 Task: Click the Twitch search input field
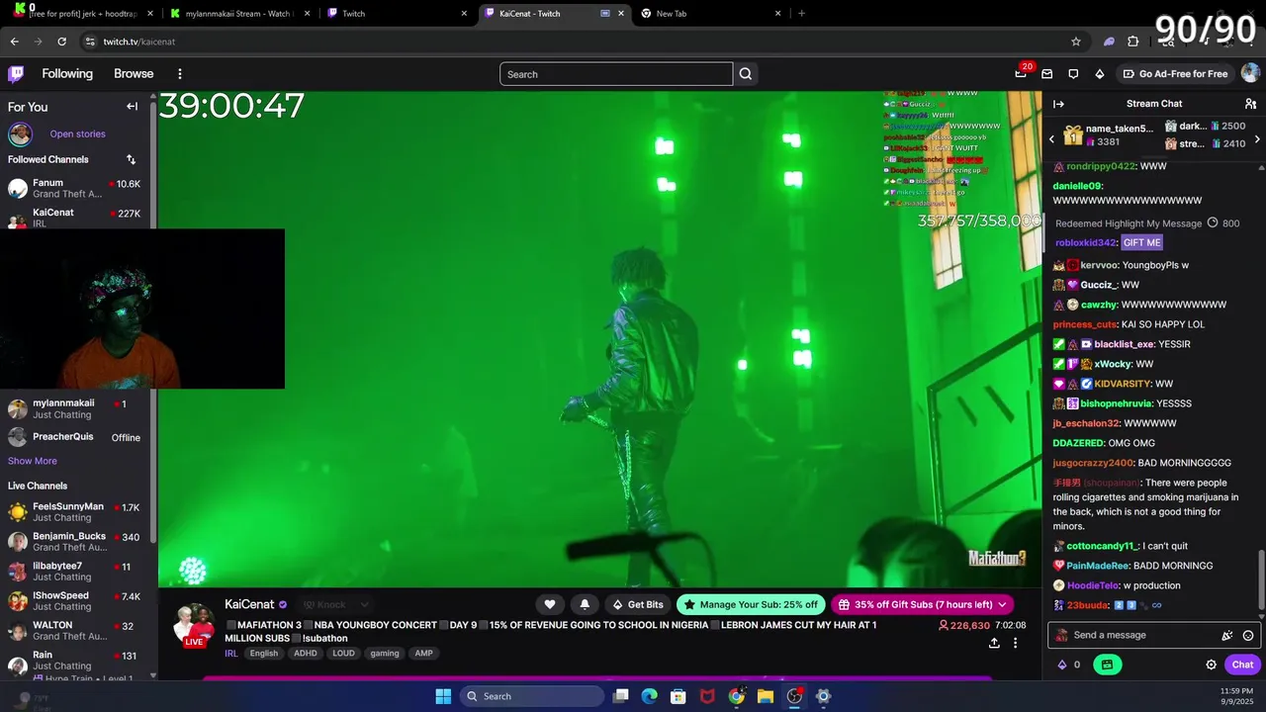pos(616,74)
